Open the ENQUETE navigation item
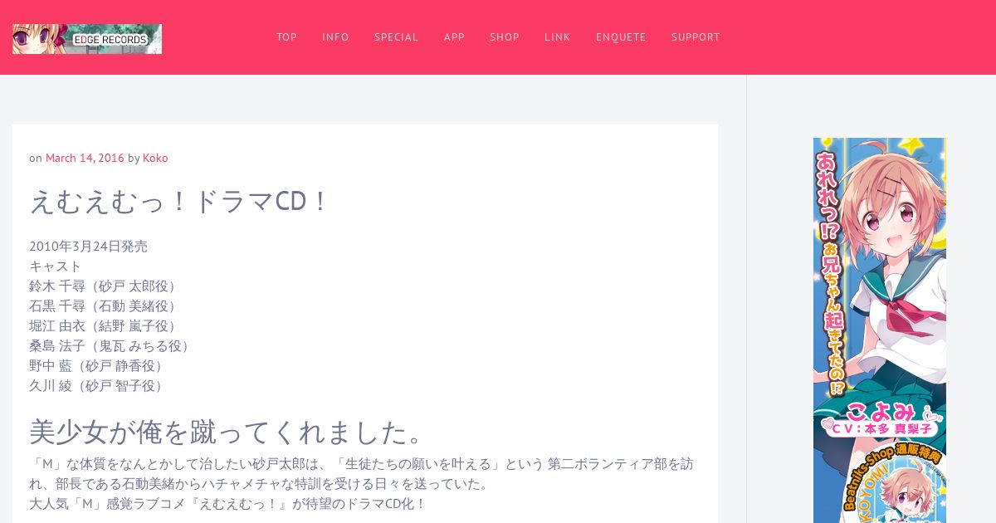 point(621,37)
